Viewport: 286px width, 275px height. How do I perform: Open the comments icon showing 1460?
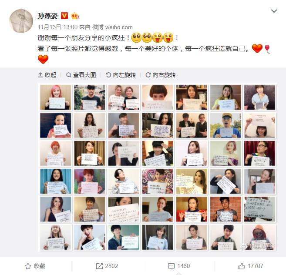(171, 266)
